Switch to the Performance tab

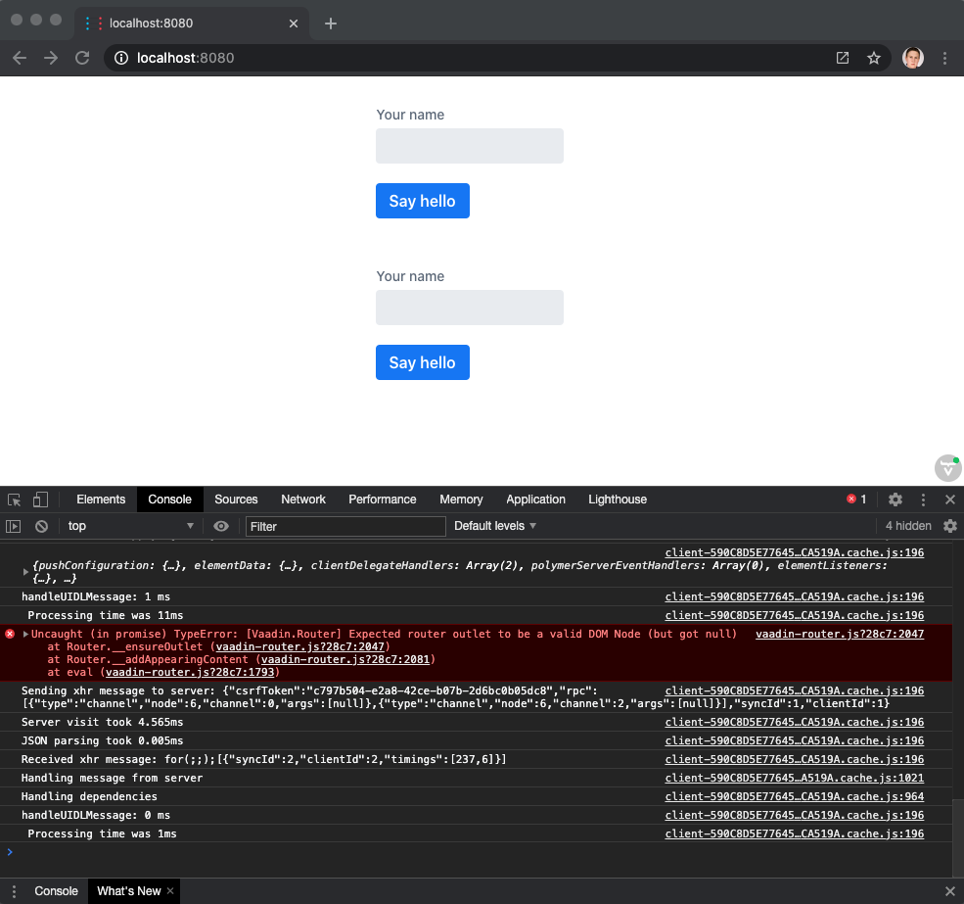pyautogui.click(x=383, y=500)
